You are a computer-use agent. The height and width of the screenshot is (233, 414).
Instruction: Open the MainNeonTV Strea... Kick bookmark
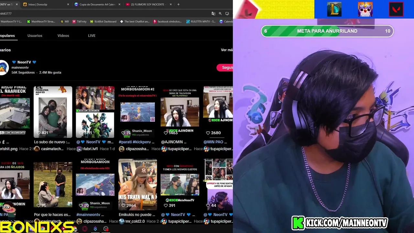[x=41, y=22]
